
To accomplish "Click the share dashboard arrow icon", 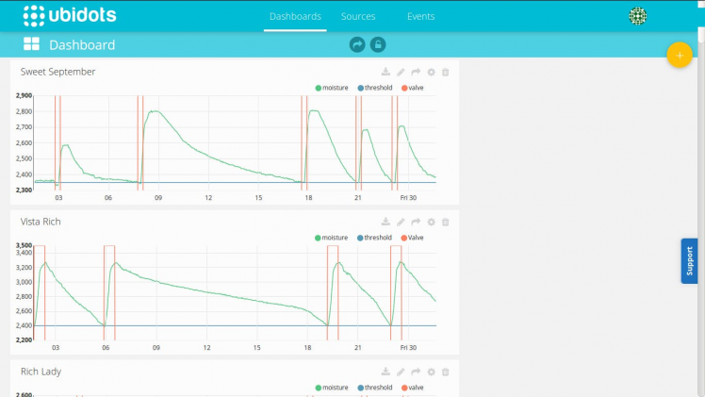I will click(357, 44).
